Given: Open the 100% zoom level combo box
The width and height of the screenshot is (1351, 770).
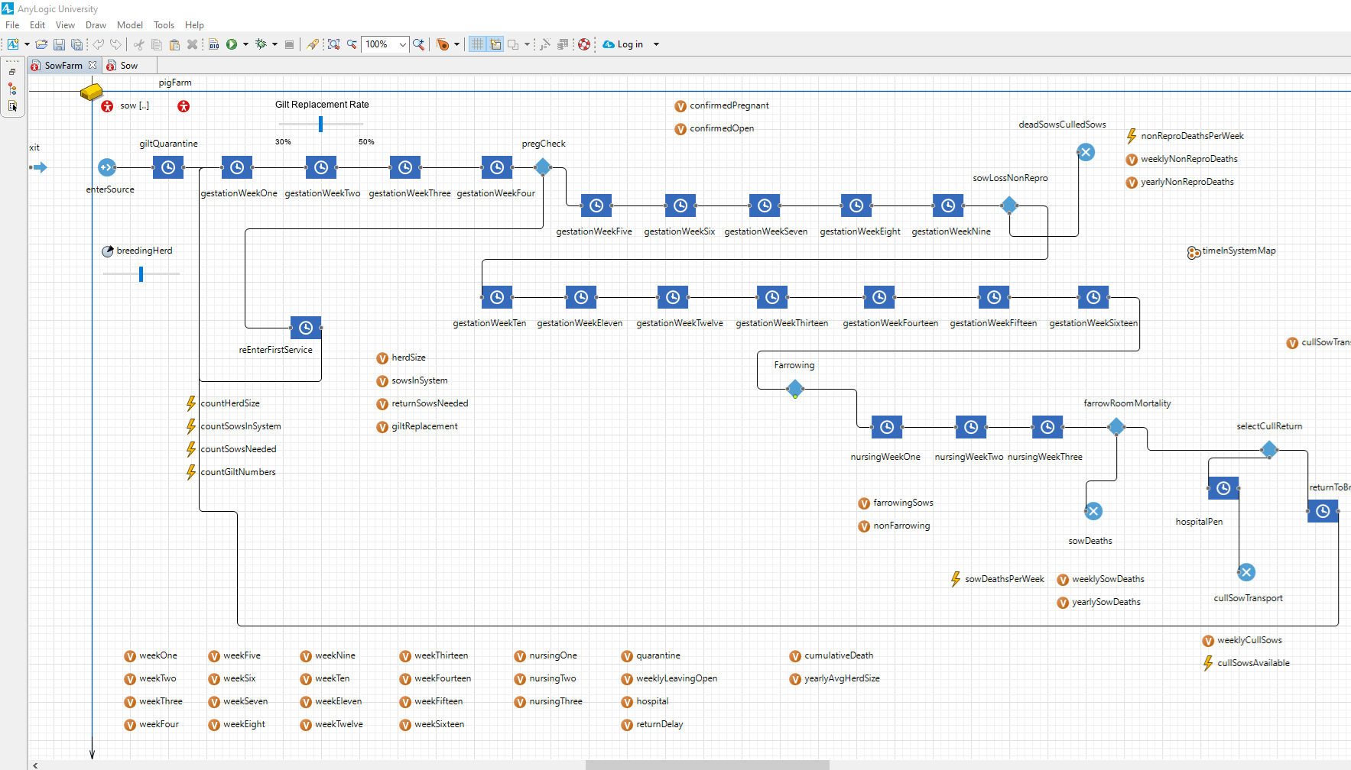Looking at the screenshot, I should coord(385,44).
